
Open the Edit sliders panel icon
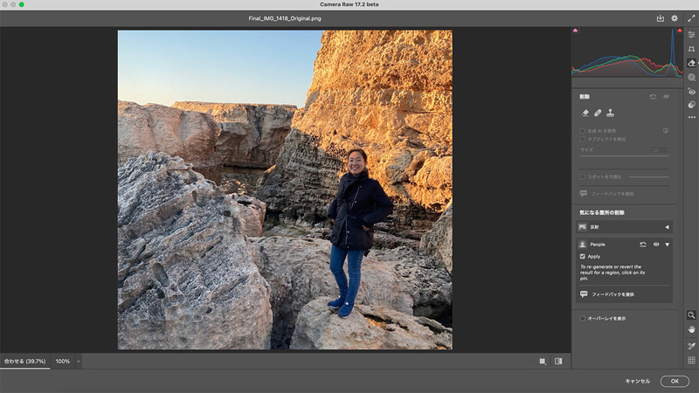[x=691, y=34]
